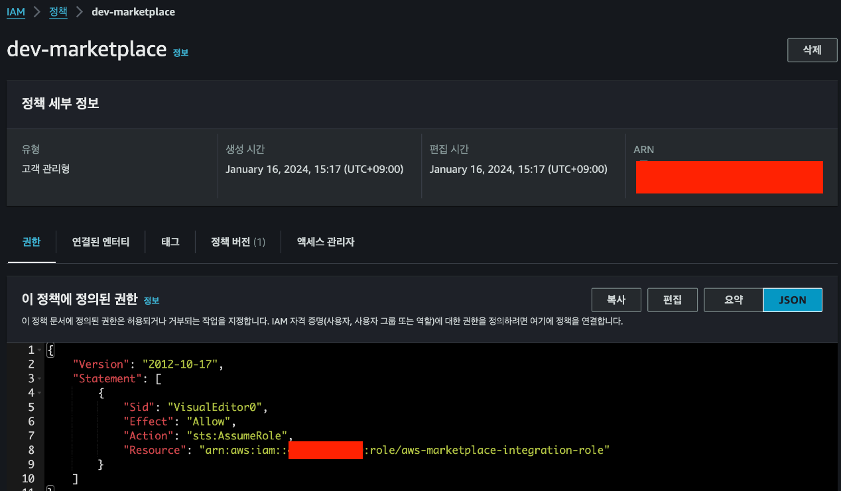841x491 pixels.
Task: Click line number 2 in the editor gutter
Action: coord(31,364)
